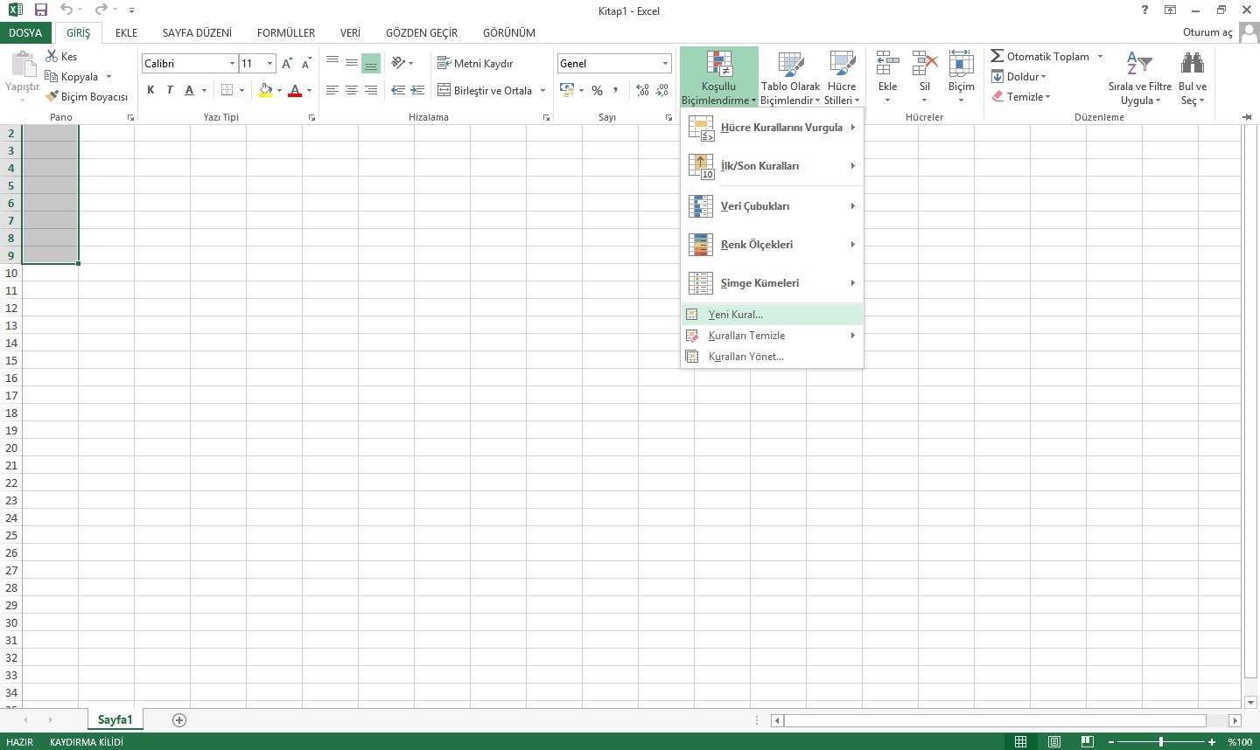Open Hücre Kurallarını Vurgula submenu
This screenshot has width=1260, height=750.
(772, 128)
